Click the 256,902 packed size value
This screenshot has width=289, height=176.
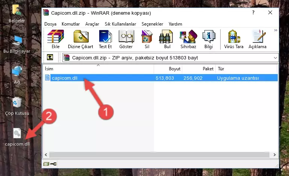coord(193,78)
